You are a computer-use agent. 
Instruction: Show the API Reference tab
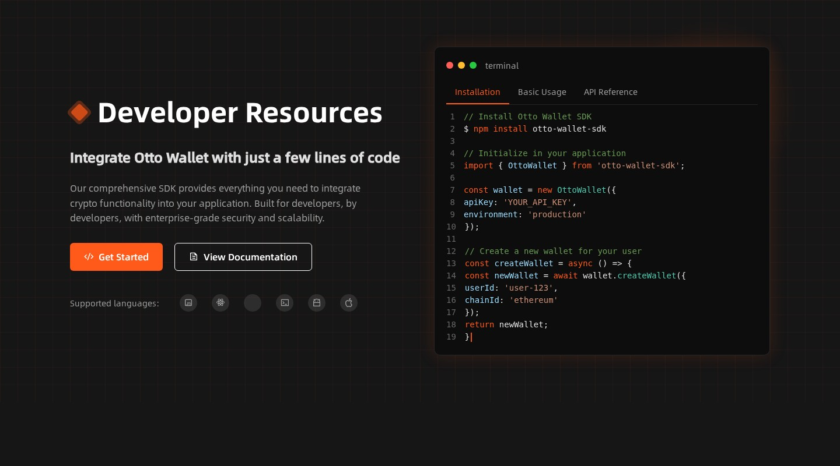click(x=610, y=92)
